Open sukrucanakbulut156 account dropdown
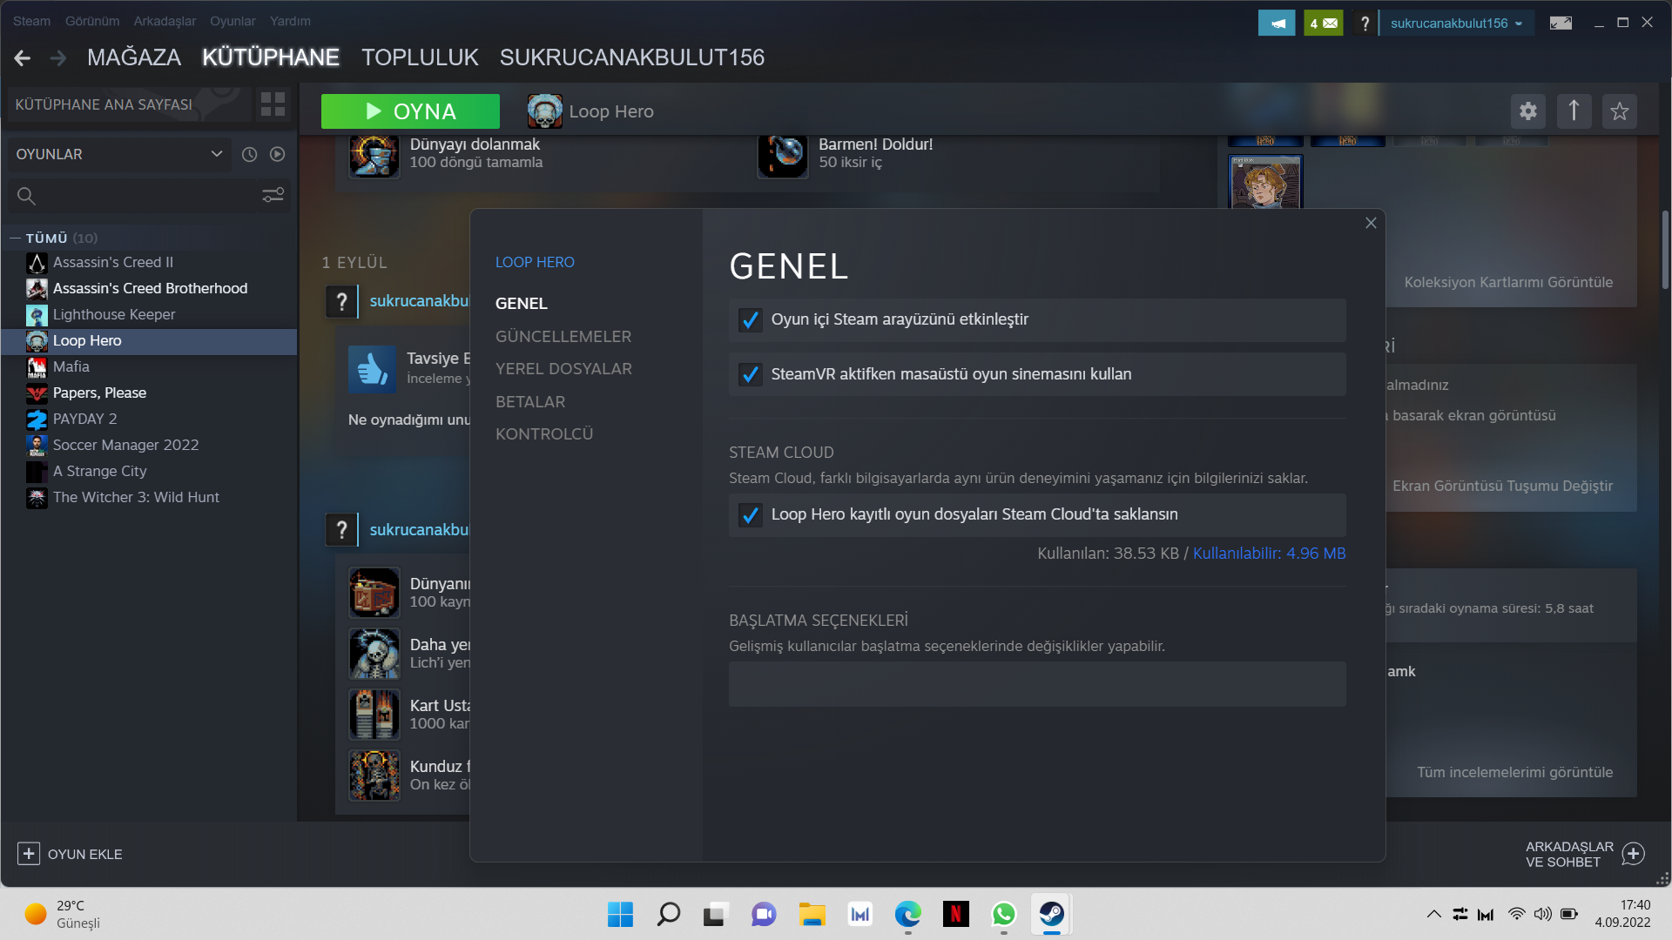The image size is (1672, 940). 1456,23
